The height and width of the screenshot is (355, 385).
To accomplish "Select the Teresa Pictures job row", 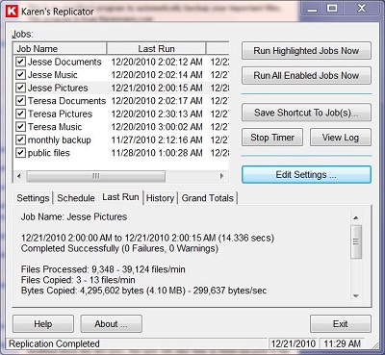I will click(x=121, y=114).
